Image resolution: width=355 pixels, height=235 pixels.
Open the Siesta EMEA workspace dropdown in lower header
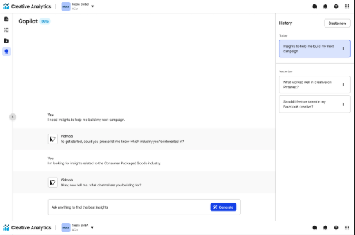point(92,227)
